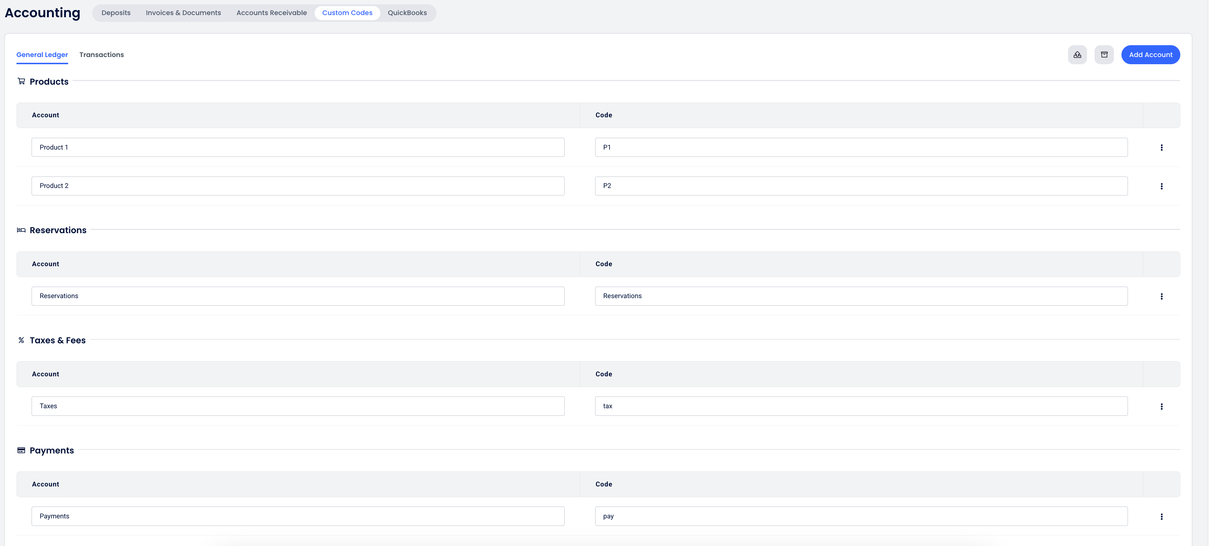Viewport: 1209px width, 546px height.
Task: Open the Reservations row options menu
Action: pos(1161,296)
